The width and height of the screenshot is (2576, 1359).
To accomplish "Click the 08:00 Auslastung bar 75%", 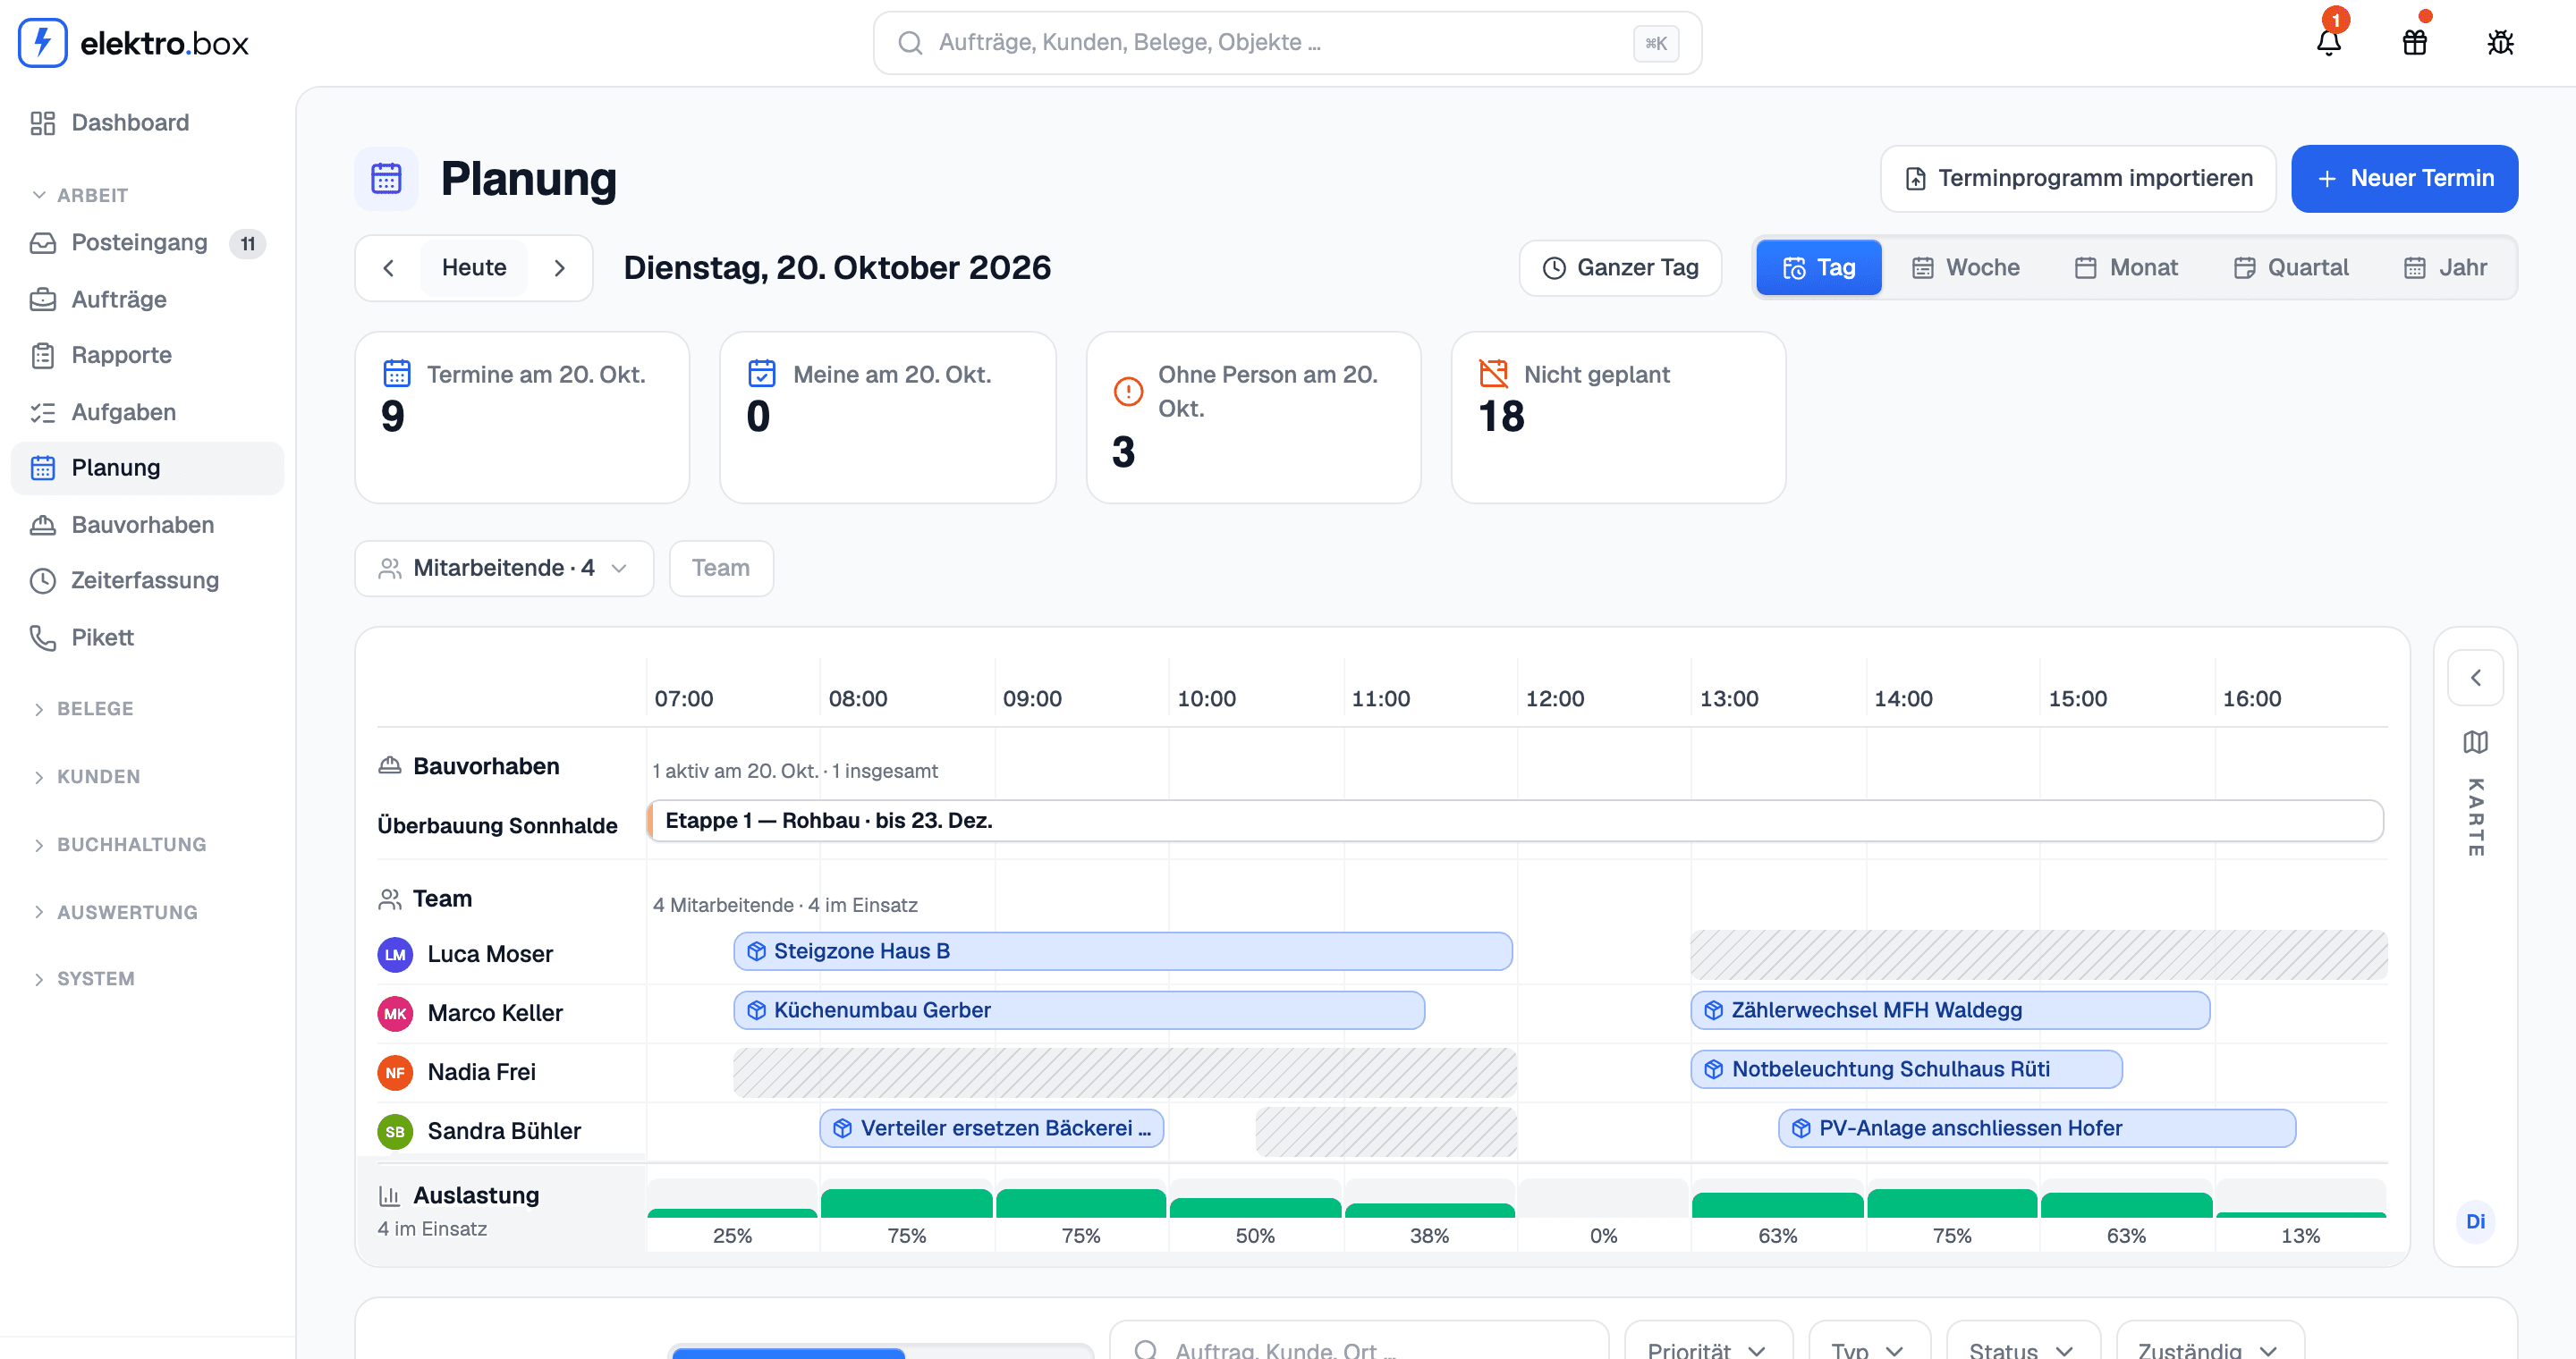I will click(906, 1203).
